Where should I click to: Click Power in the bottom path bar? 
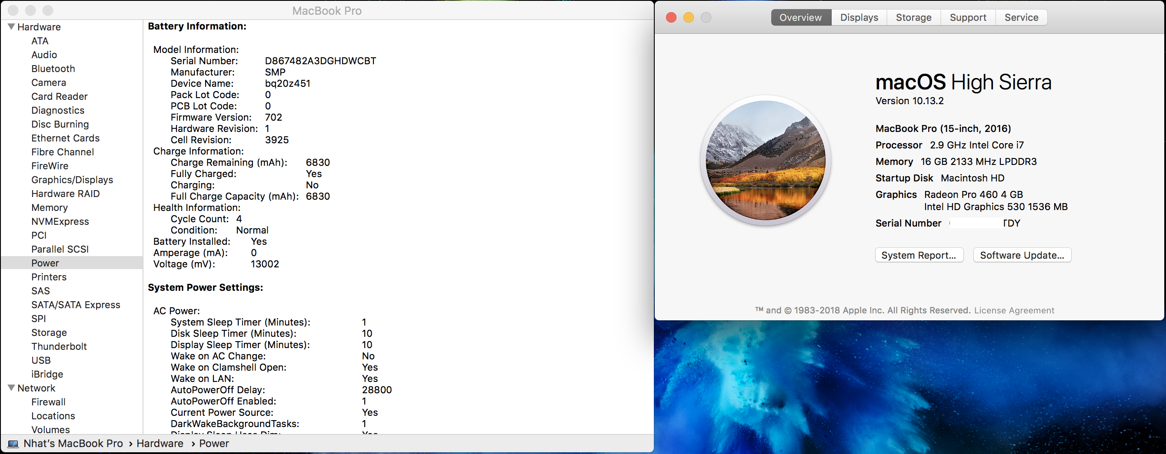tap(214, 444)
